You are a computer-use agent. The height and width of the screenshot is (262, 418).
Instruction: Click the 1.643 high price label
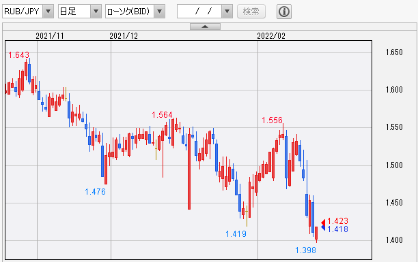click(18, 55)
